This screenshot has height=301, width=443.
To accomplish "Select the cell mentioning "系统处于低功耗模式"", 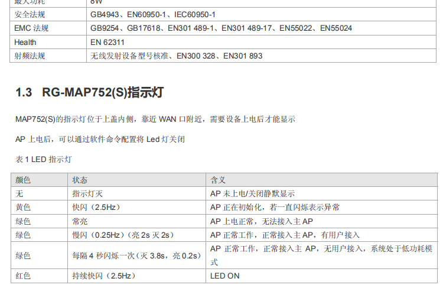I will tap(321, 255).
